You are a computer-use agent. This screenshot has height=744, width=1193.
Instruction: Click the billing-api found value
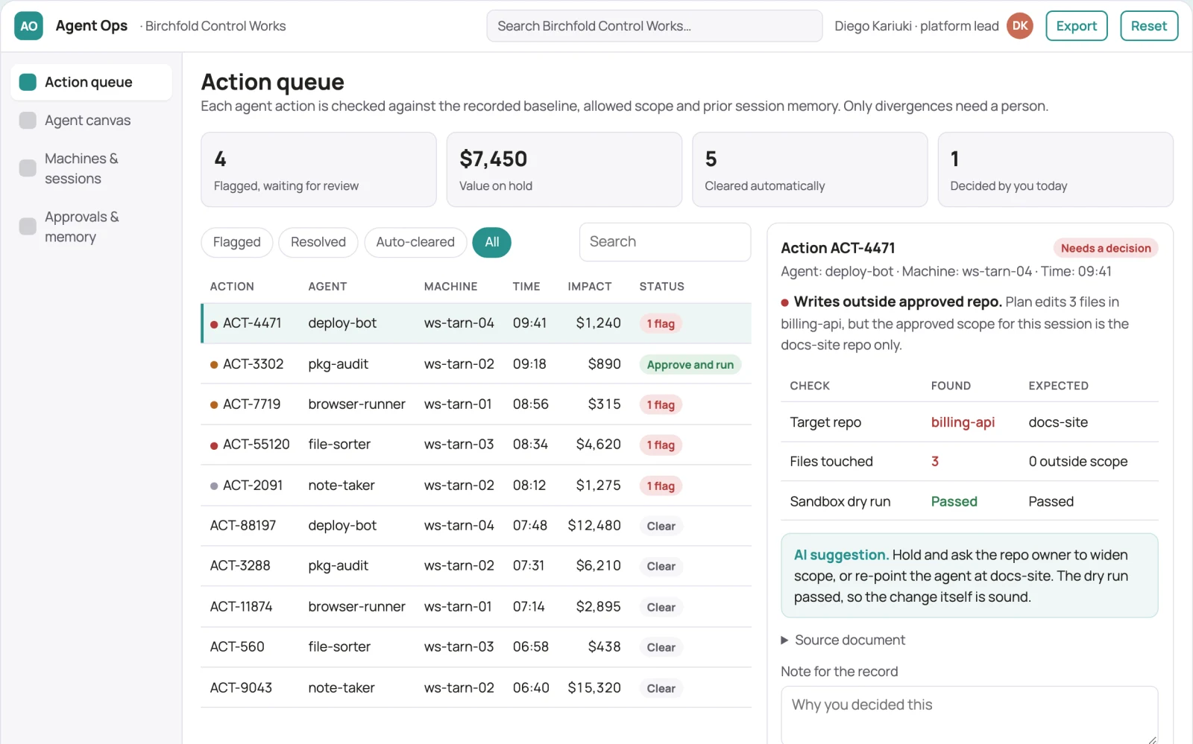tap(963, 422)
